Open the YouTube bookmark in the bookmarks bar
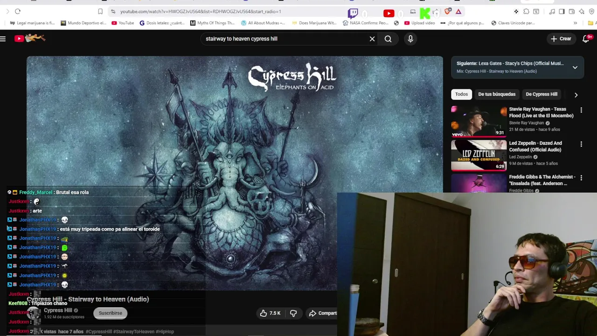597x336 pixels. click(x=123, y=23)
